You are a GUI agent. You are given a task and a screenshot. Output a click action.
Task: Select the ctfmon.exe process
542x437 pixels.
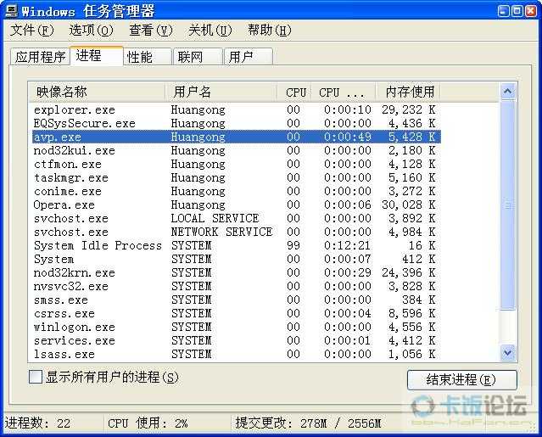click(236, 165)
